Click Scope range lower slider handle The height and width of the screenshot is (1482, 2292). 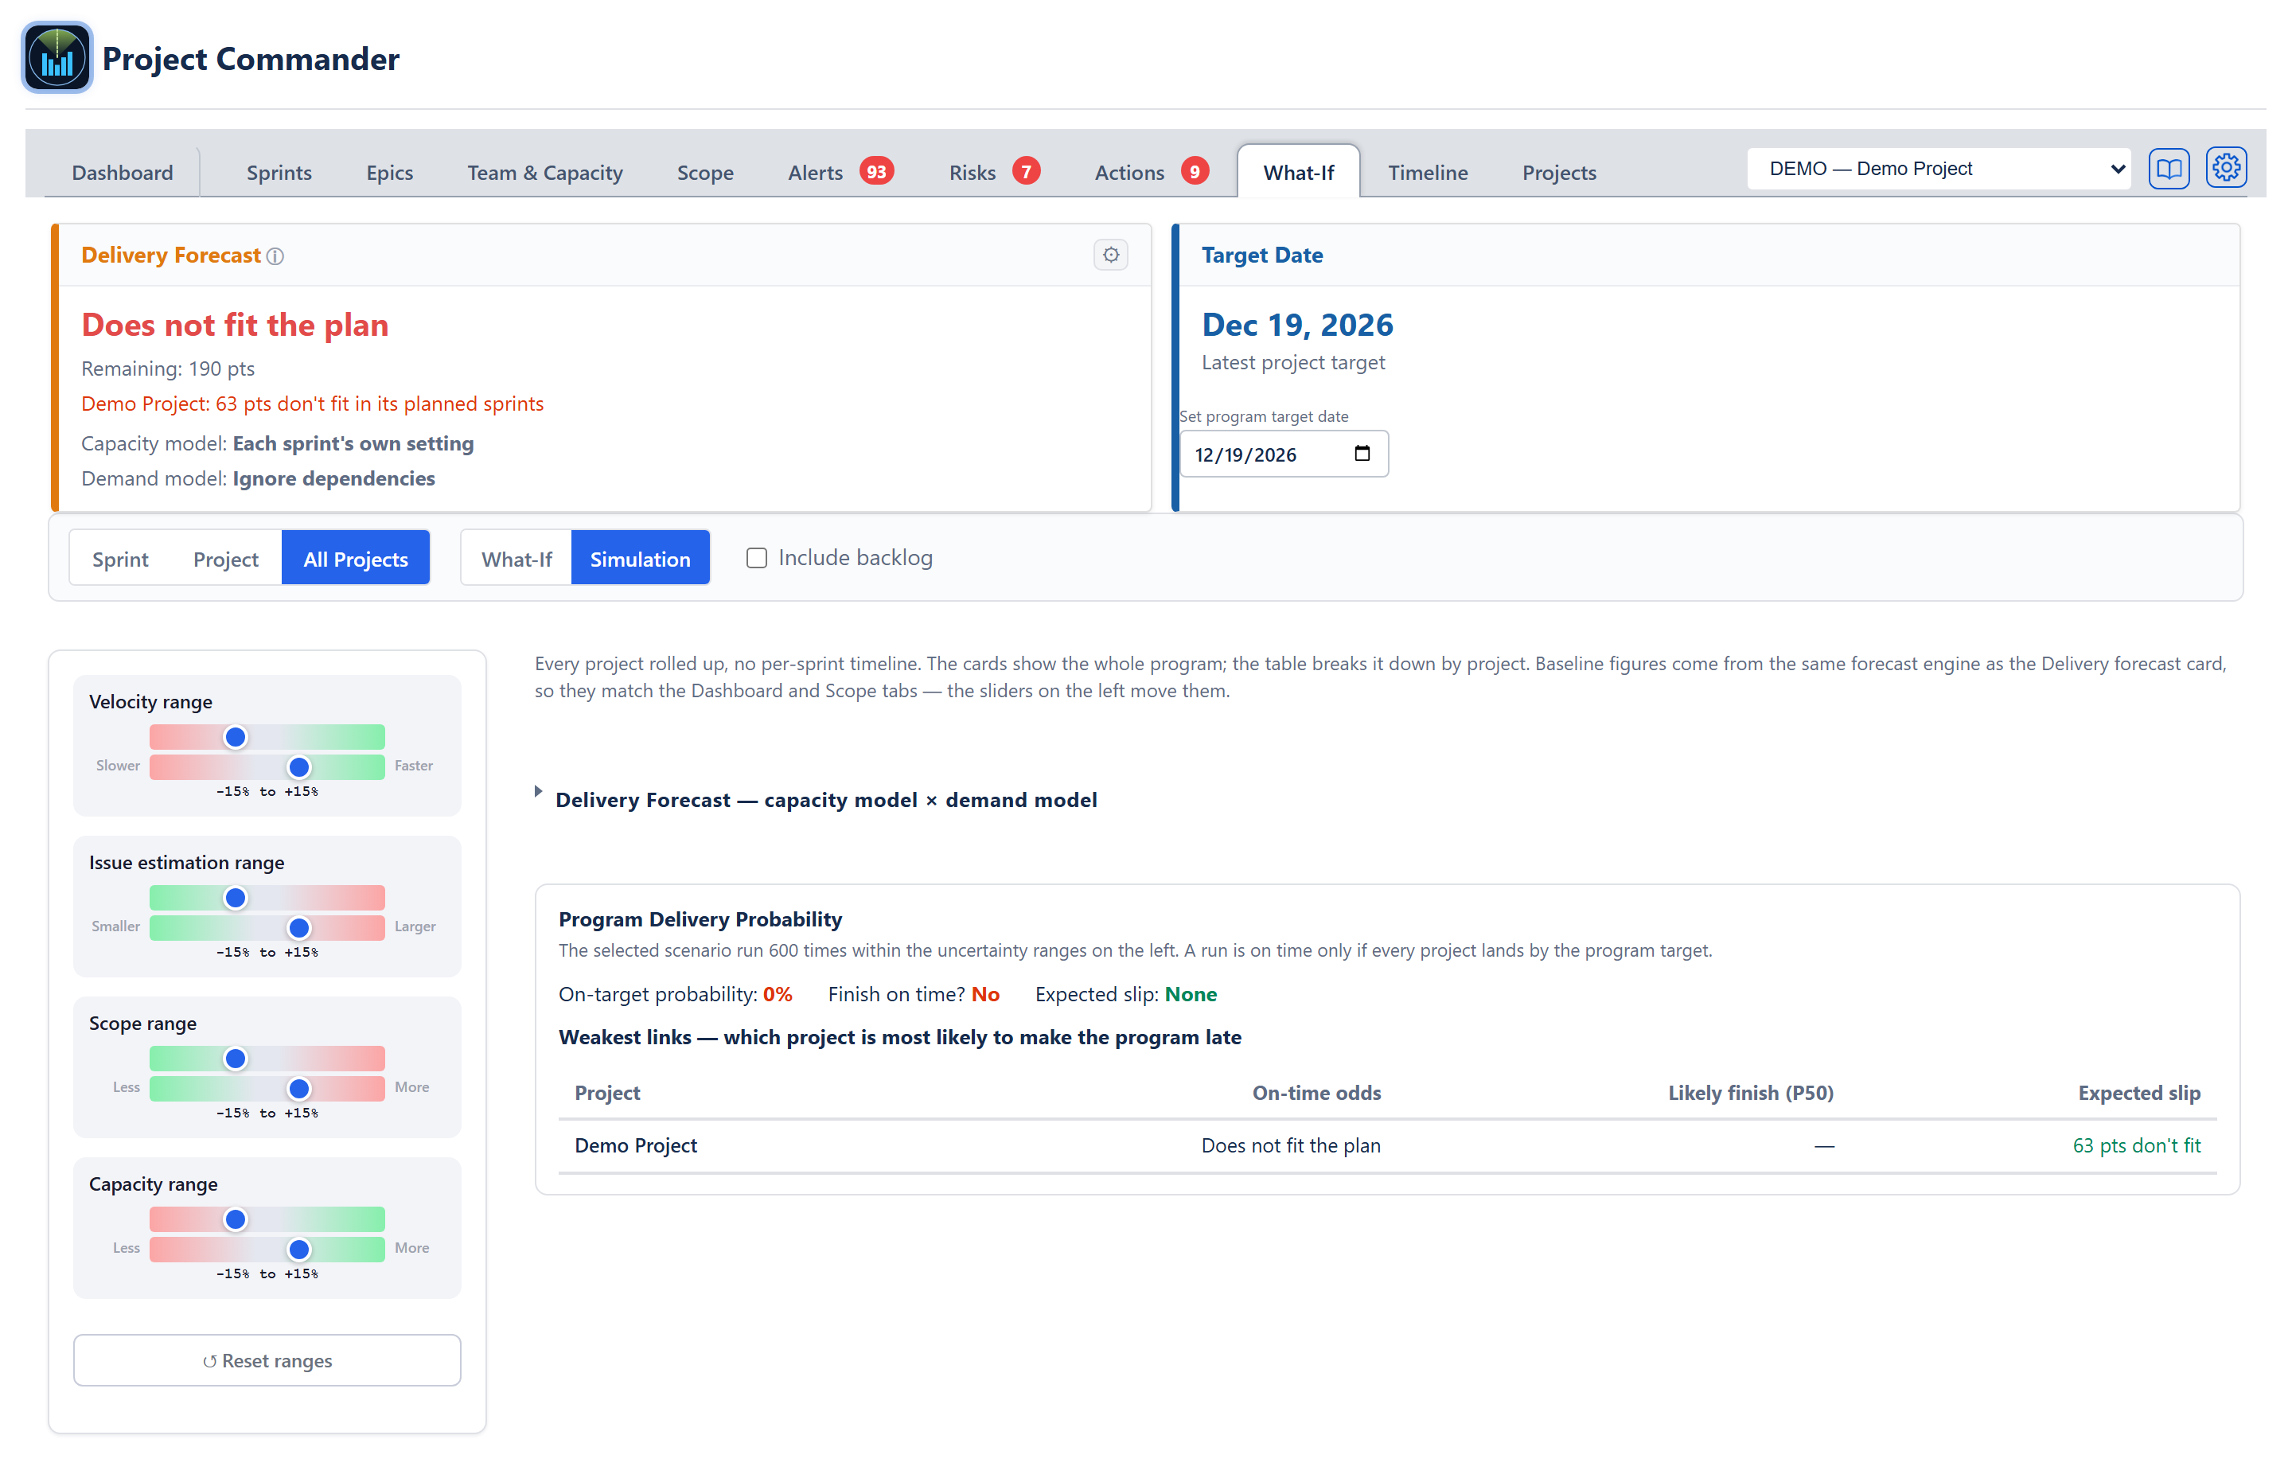coord(299,1088)
